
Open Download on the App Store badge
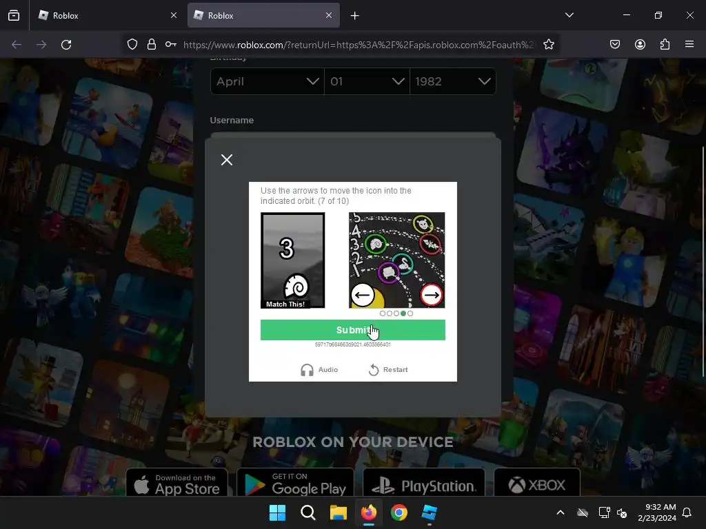(x=177, y=484)
